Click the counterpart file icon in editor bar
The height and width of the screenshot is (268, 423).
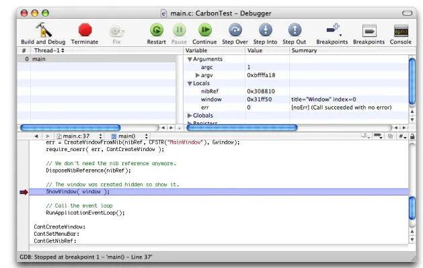click(390, 136)
